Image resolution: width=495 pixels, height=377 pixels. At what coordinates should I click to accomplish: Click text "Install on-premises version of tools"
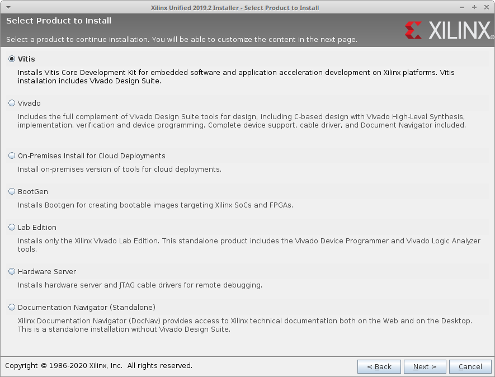pyautogui.click(x=119, y=169)
